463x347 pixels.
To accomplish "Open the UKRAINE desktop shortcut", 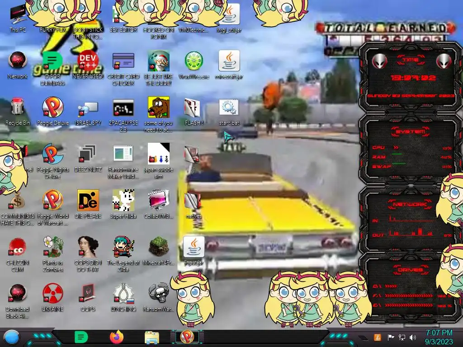I will tap(53, 297).
